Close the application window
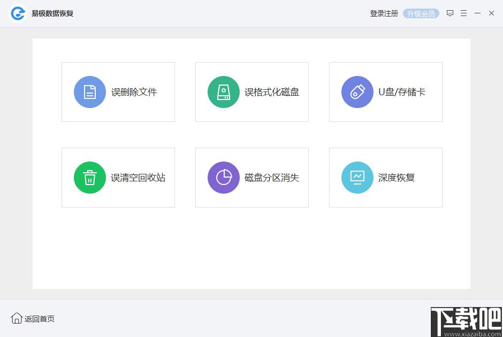The image size is (503, 337). (x=491, y=13)
